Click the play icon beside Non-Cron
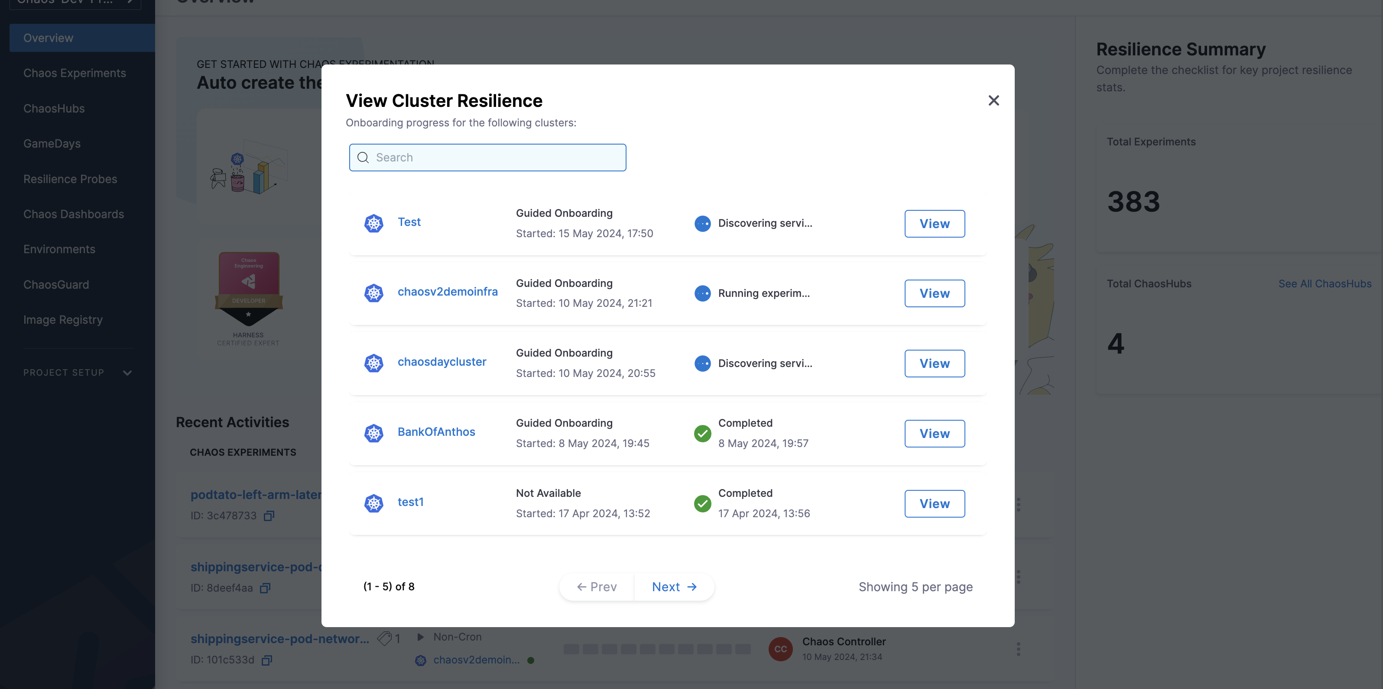Image resolution: width=1383 pixels, height=689 pixels. coord(421,637)
